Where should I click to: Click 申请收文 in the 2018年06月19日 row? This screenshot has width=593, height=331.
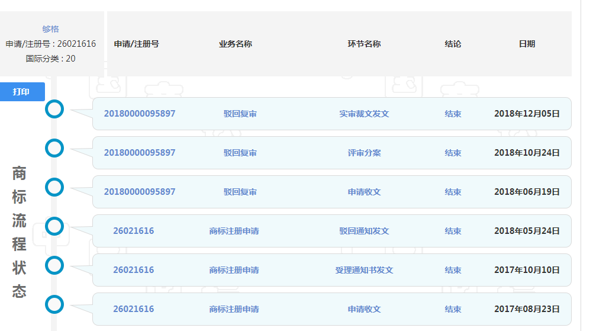point(364,192)
